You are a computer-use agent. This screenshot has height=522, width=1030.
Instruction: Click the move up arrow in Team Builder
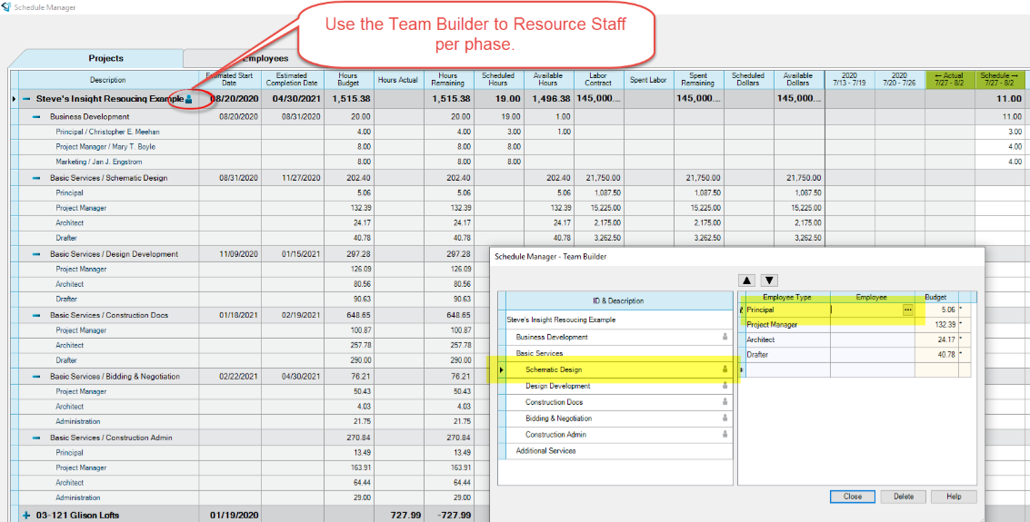coord(746,281)
